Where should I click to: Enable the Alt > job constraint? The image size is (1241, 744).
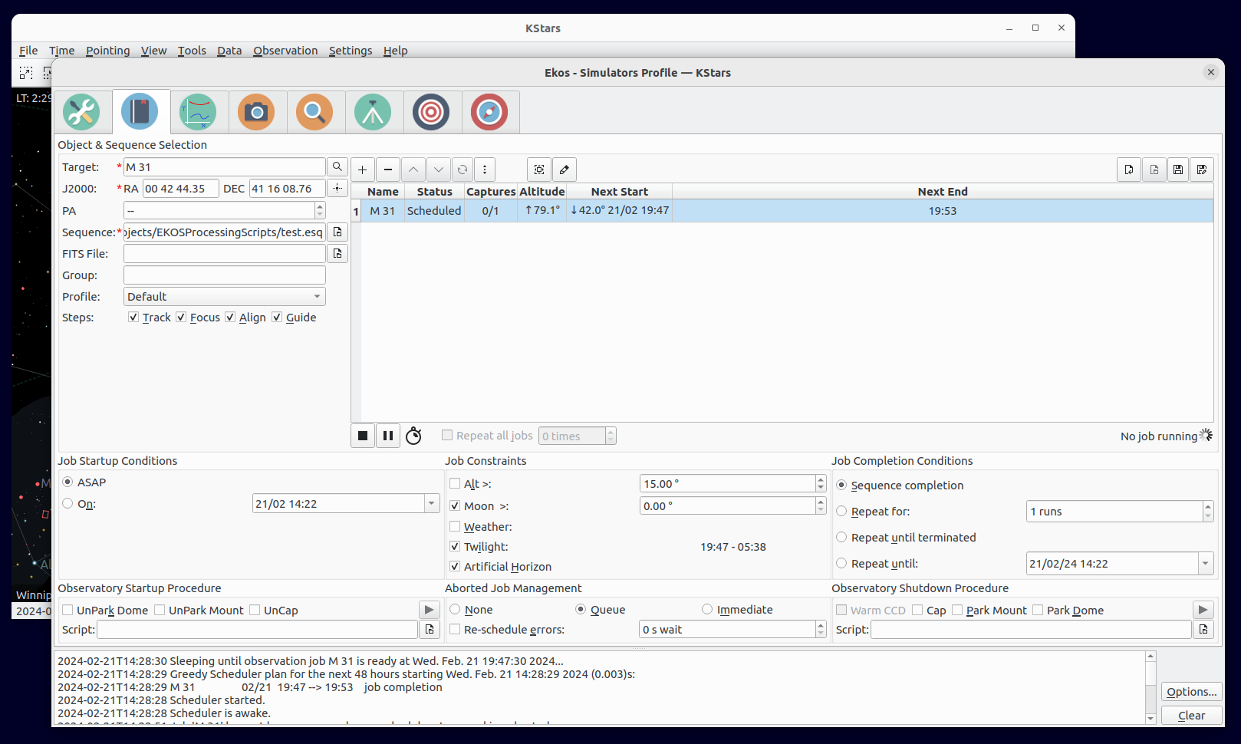454,483
